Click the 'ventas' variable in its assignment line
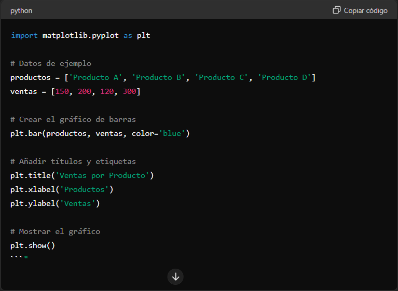 pyautogui.click(x=23, y=91)
